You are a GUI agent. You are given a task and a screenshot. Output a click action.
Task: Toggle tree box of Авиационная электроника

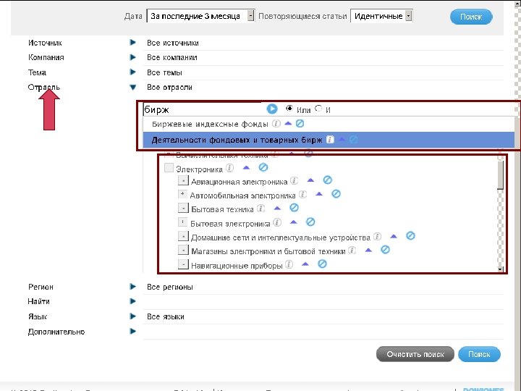183,180
